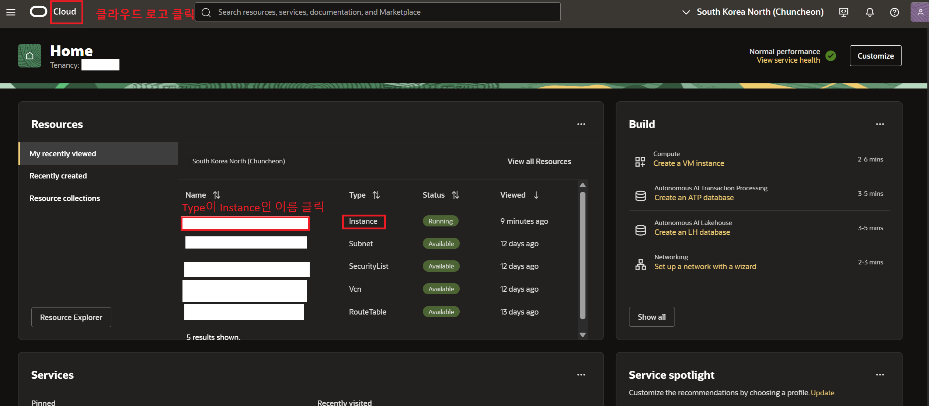Open the user profile avatar menu
Screen dimensions: 929x406
pyautogui.click(x=920, y=12)
